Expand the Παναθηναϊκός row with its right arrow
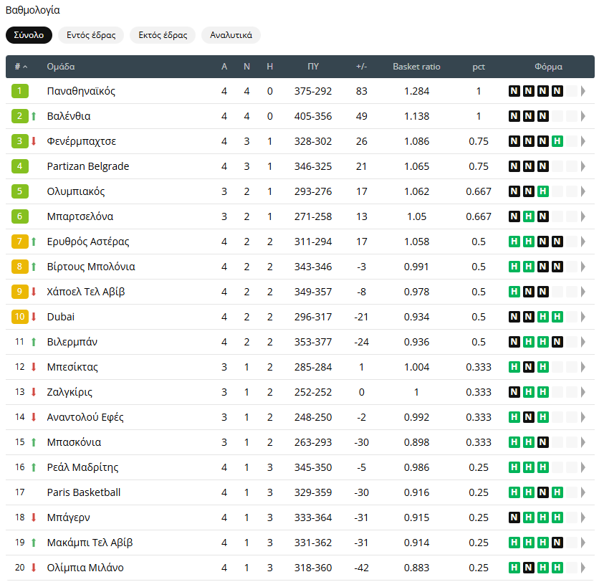The image size is (599, 587). tap(583, 91)
